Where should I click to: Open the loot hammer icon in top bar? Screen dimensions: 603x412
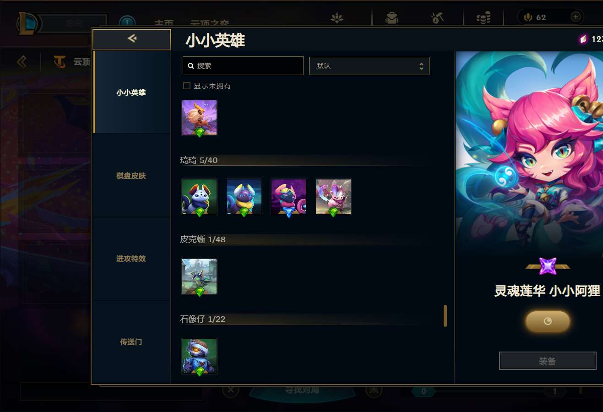pos(437,18)
